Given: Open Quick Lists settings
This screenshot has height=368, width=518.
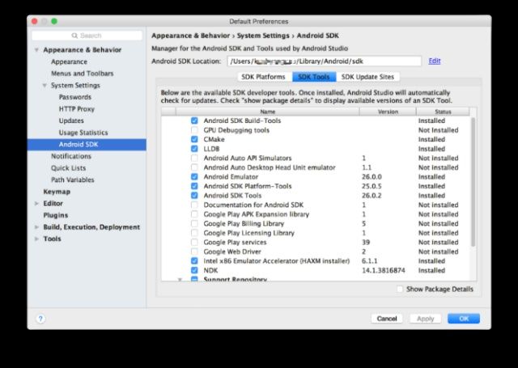Looking at the screenshot, I should [x=68, y=168].
